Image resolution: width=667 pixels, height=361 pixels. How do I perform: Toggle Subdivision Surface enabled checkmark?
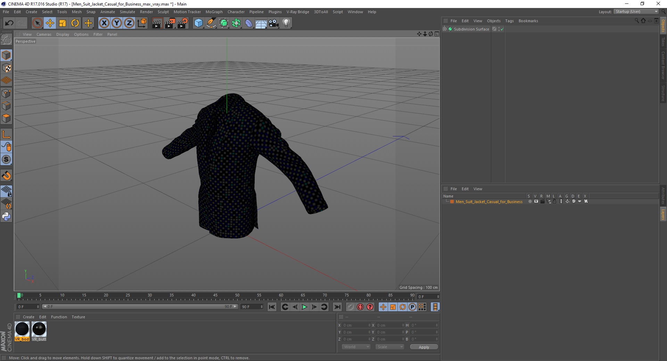502,29
